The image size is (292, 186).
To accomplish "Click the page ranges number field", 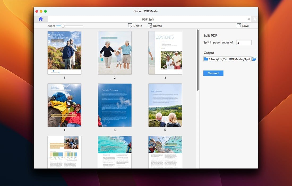I will 244,43.
